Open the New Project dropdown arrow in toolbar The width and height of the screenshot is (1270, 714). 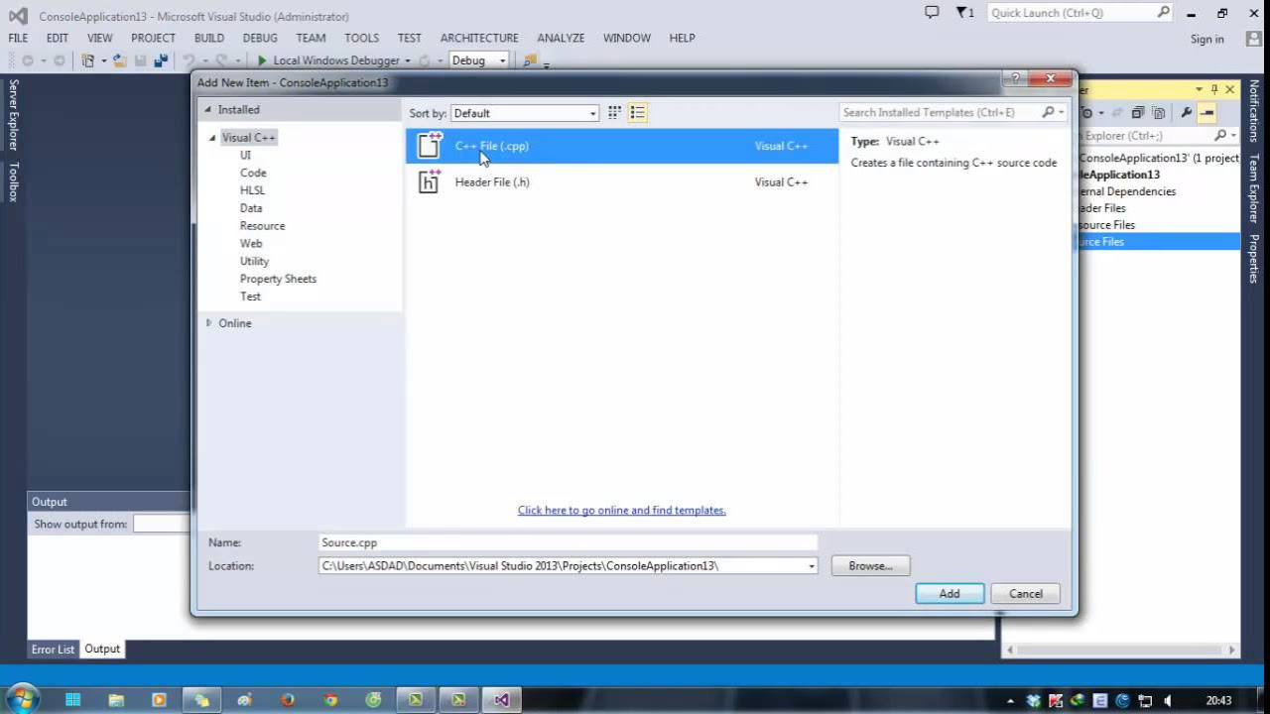click(103, 60)
